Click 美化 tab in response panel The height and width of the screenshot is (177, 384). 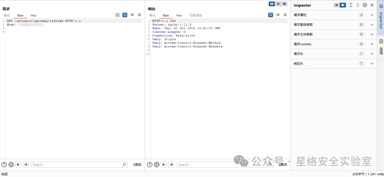click(152, 15)
